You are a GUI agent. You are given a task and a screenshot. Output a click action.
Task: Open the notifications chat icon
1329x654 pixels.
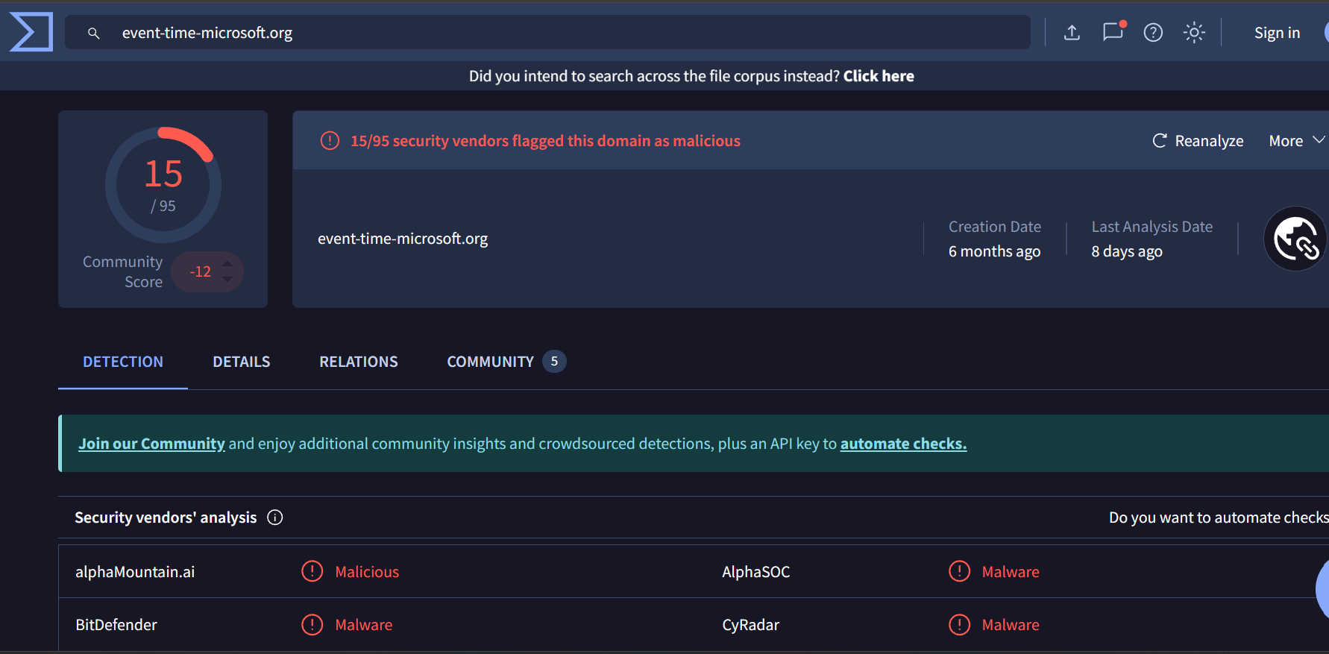[x=1113, y=32]
